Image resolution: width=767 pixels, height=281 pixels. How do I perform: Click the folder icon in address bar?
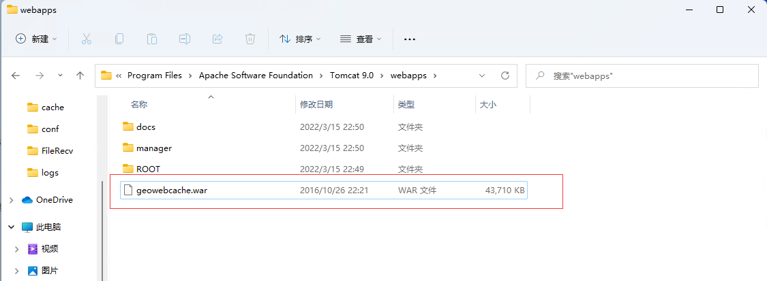106,76
